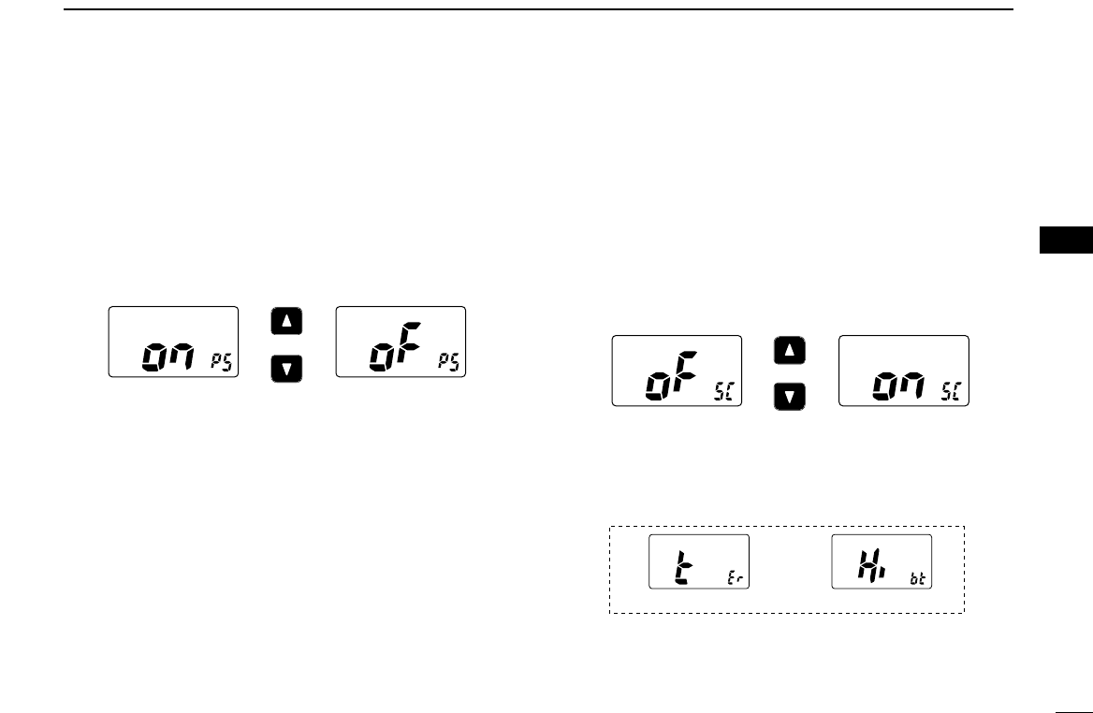
Task: Click the 'oF' segment text in the SC display
Action: [x=672, y=376]
